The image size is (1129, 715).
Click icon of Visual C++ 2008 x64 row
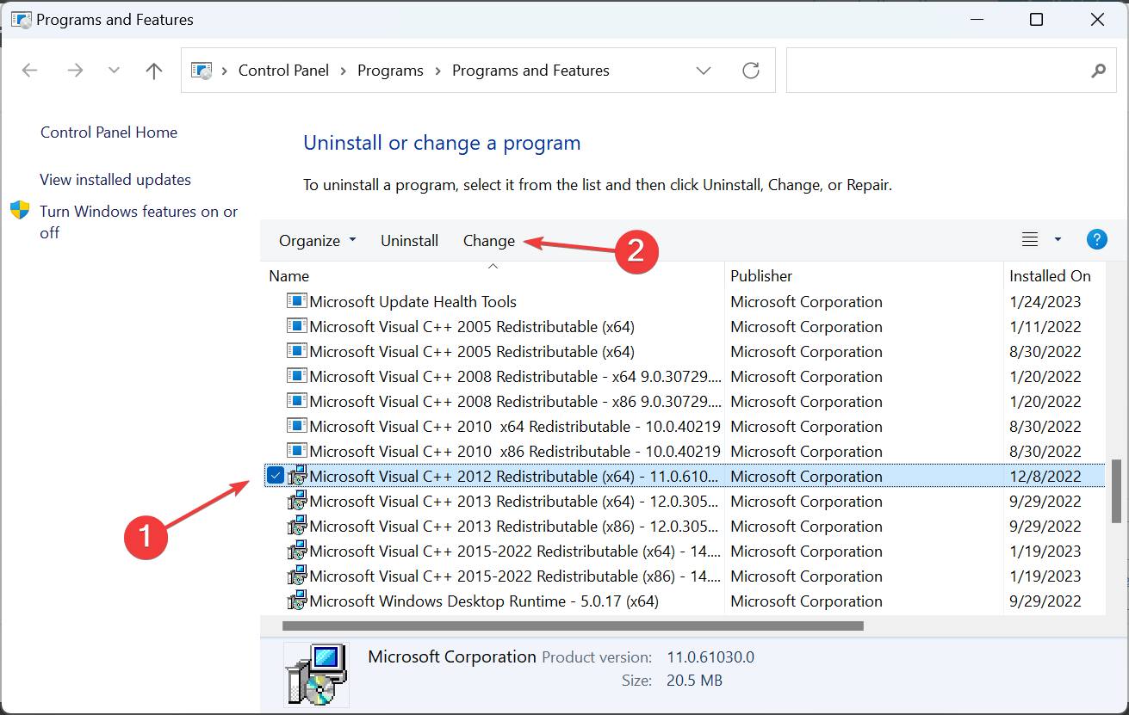[297, 377]
